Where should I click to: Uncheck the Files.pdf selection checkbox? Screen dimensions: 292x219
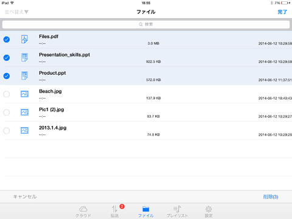pos(7,40)
